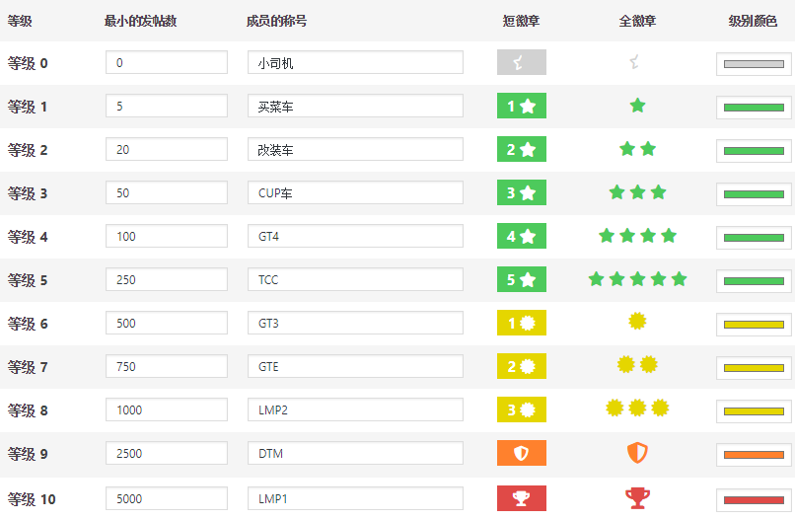Select the green 3-star short badge
The image size is (795, 520).
click(521, 192)
